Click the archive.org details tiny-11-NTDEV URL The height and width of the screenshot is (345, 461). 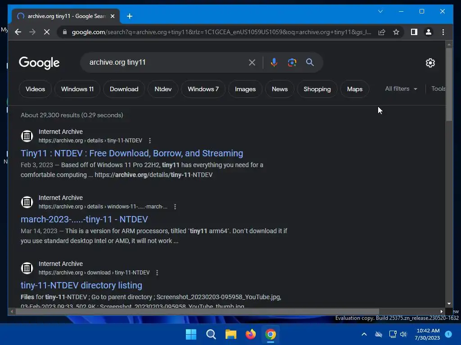point(90,141)
